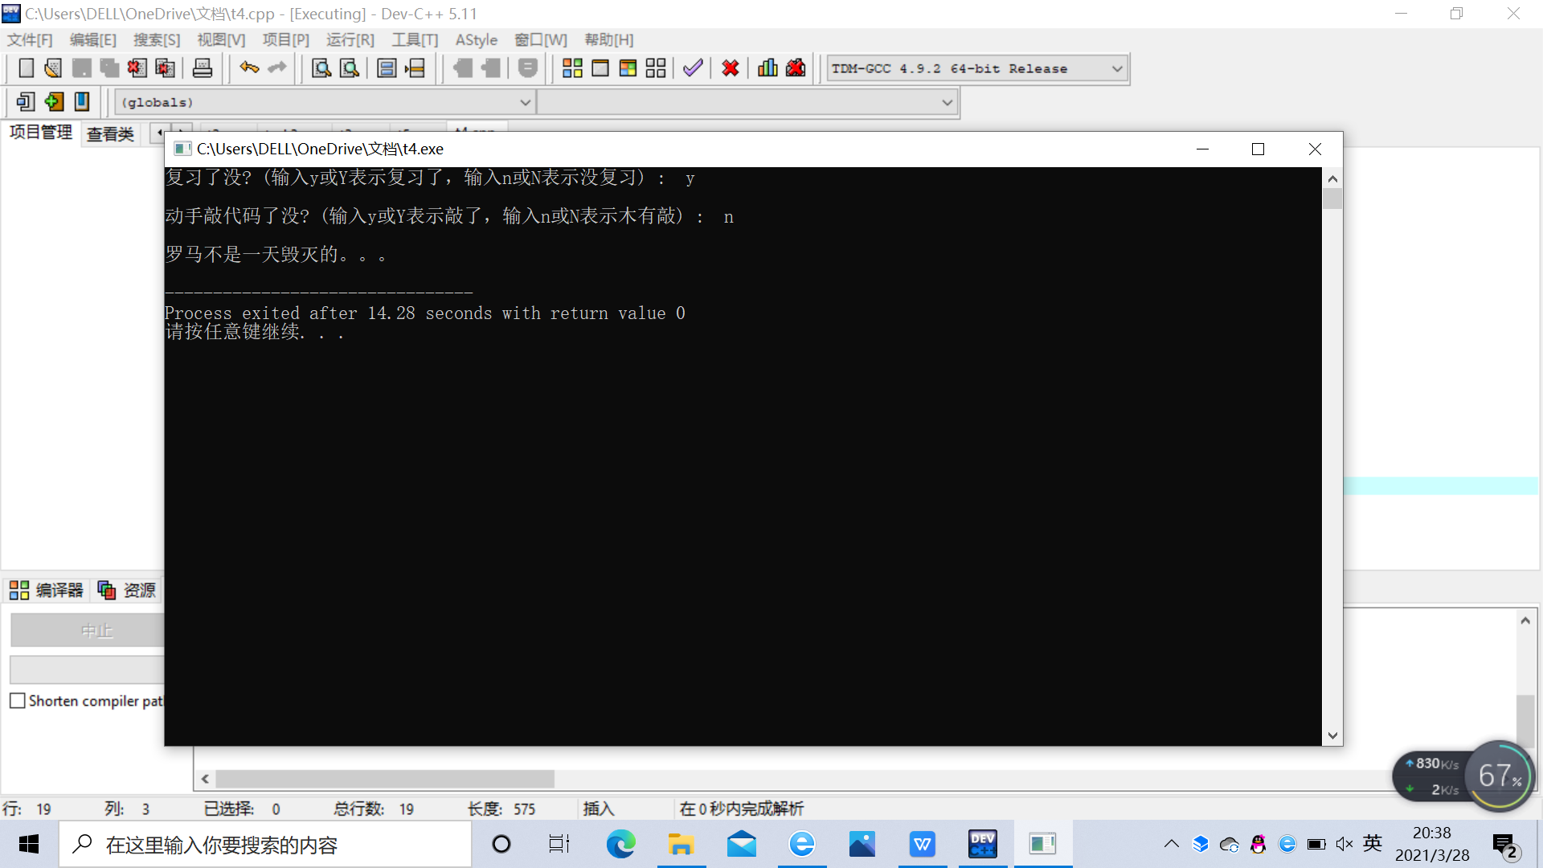Screen dimensions: 1543x868
Task: Click the New file toolbar icon
Action: point(26,68)
